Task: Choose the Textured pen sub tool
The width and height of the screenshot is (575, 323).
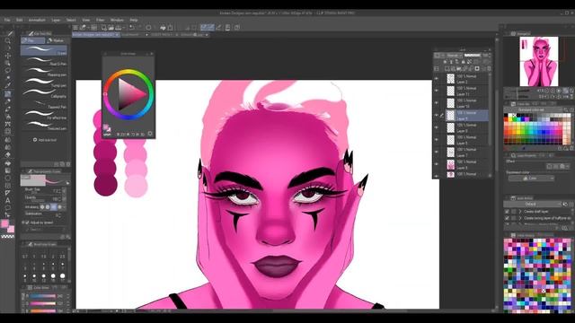Action: point(44,126)
